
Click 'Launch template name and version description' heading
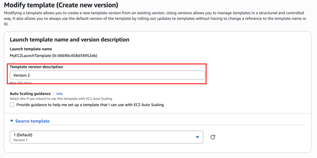pyautogui.click(x=69, y=40)
